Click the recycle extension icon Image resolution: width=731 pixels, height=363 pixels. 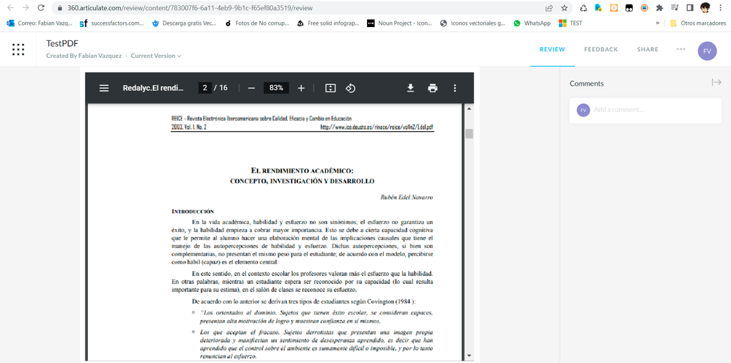(x=583, y=8)
